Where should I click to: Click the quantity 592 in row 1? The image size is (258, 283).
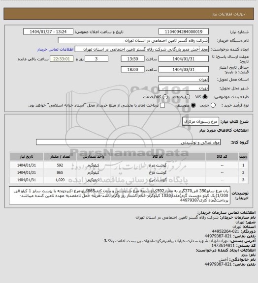pyautogui.click(x=60, y=165)
